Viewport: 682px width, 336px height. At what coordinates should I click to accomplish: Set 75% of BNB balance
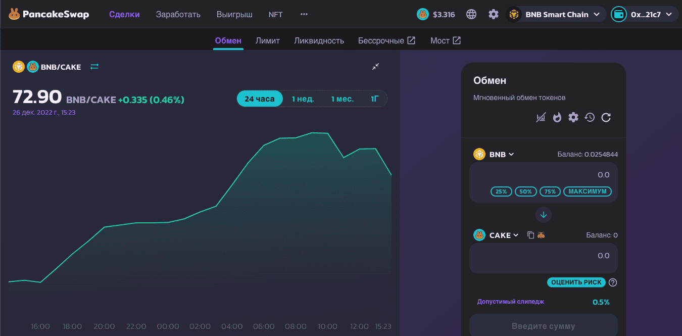click(550, 191)
